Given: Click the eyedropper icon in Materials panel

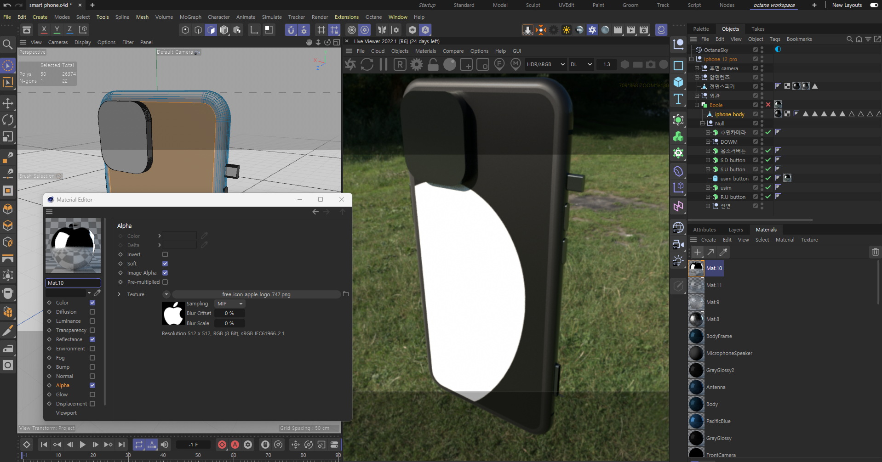Looking at the screenshot, I should [x=723, y=252].
